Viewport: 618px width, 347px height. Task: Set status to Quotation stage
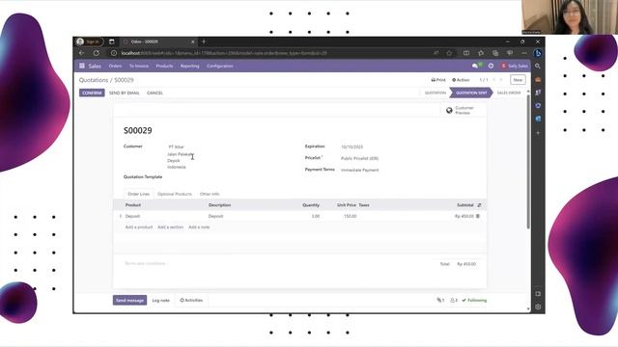click(x=435, y=93)
